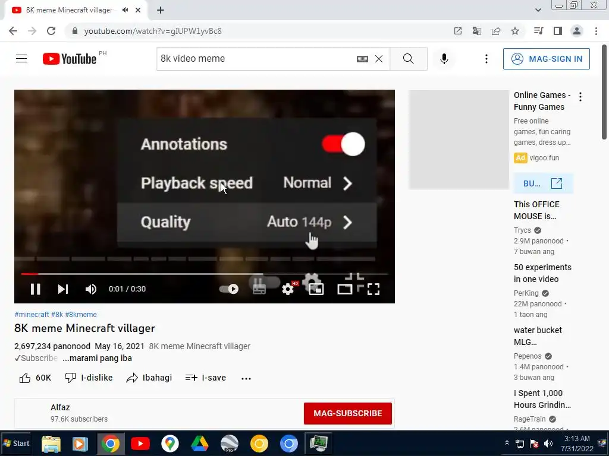609x456 pixels.
Task: Click MAG-SUBSCRIBE button
Action: click(347, 413)
